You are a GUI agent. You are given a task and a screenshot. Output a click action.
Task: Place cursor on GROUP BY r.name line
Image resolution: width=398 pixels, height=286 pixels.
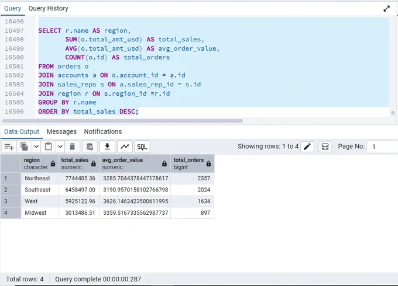coord(67,103)
